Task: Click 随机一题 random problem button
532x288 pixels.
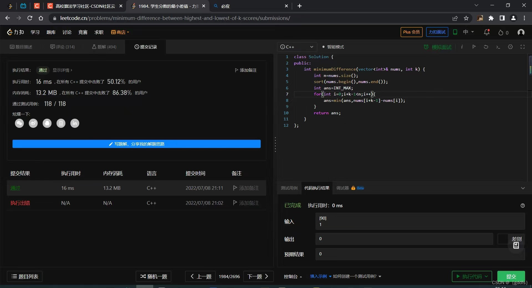Action: click(154, 276)
